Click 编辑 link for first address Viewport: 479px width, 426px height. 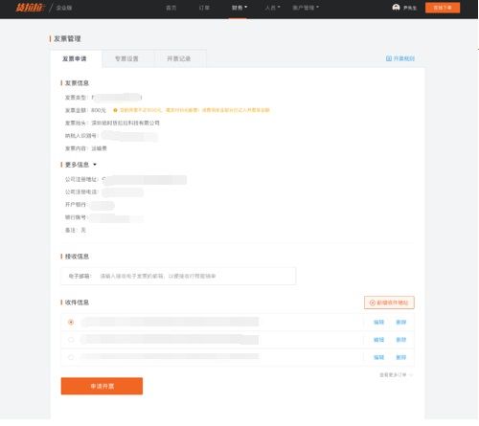tap(378, 323)
